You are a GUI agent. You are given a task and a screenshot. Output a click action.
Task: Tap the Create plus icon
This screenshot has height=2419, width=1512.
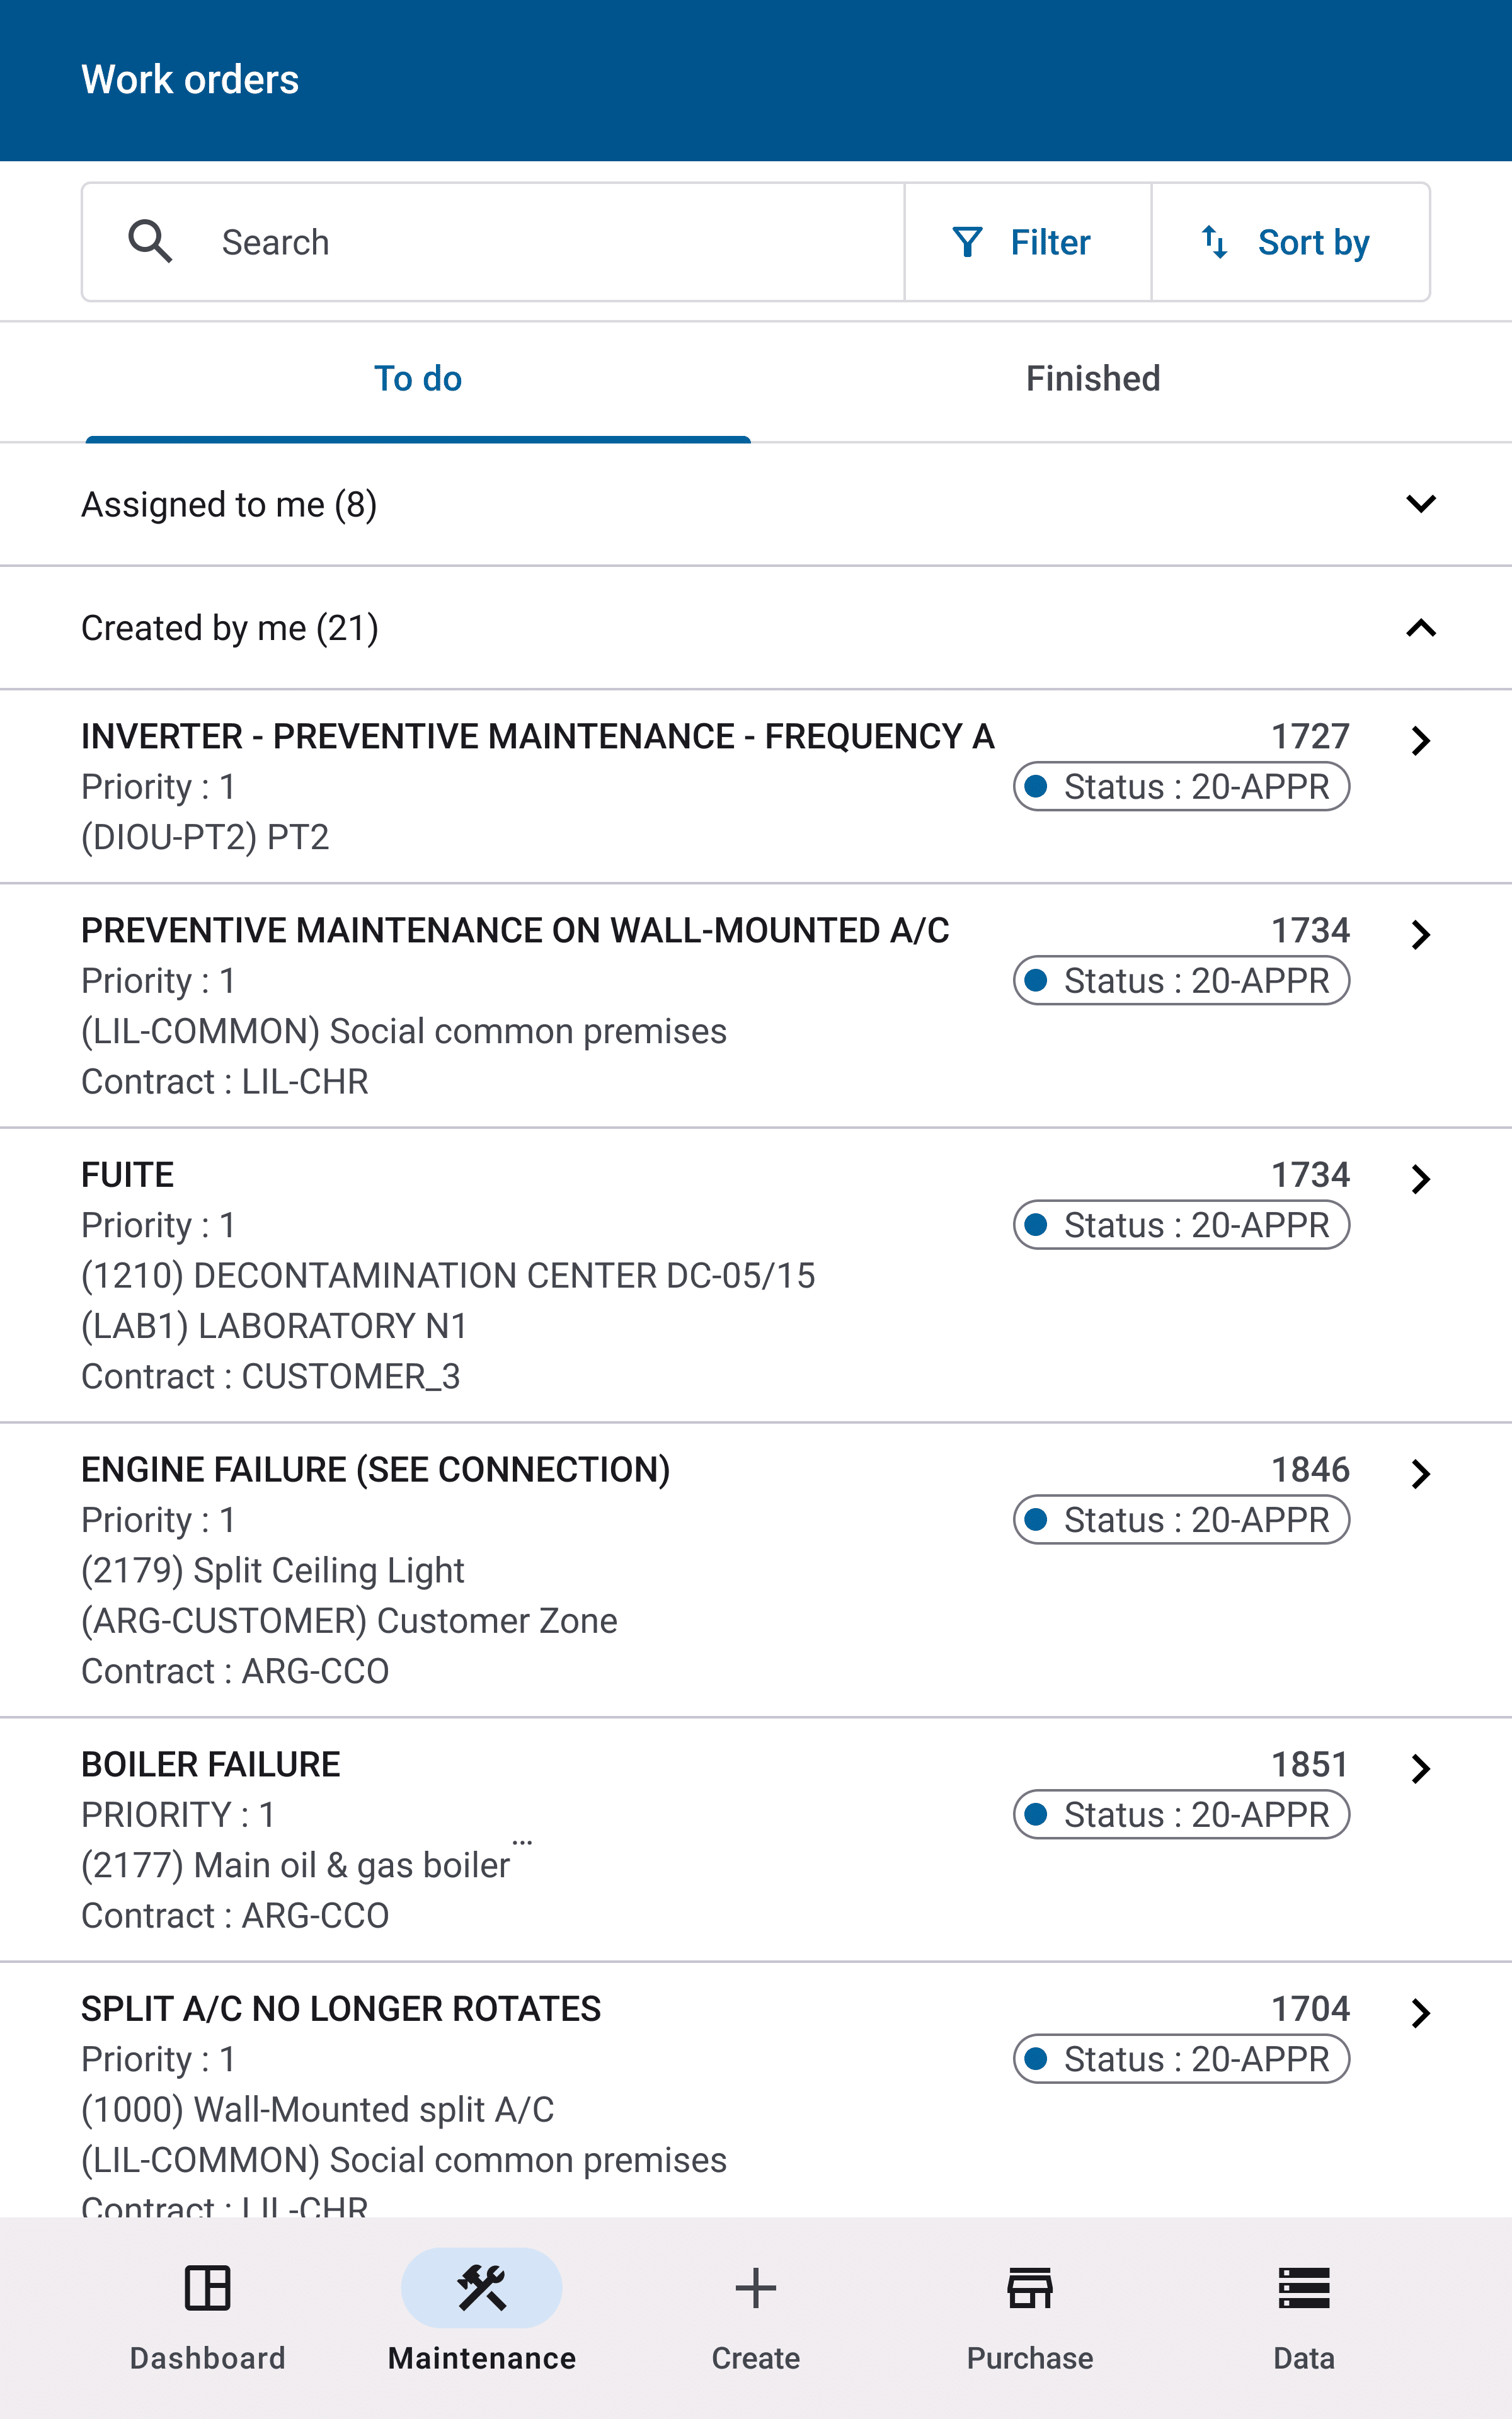755,2289
